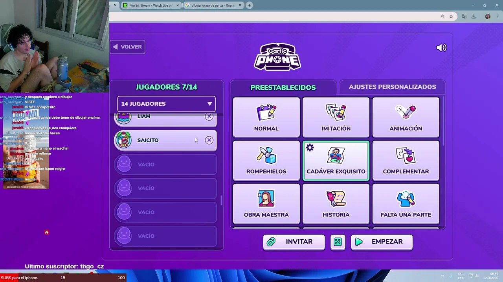Expand the system tray hidden icons
Screen dimensions: 503x282
pos(442,276)
